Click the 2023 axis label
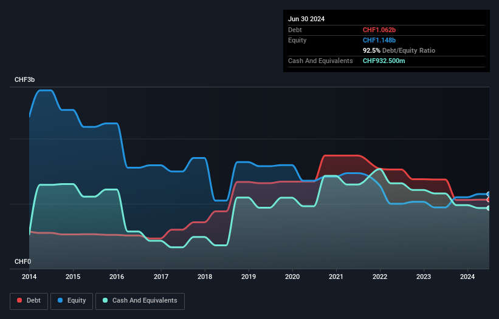 (x=424, y=277)
